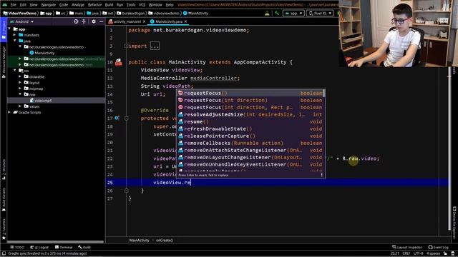Click the class gutter icon on line 10
Viewport: 458px width, 257px height.
[118, 62]
